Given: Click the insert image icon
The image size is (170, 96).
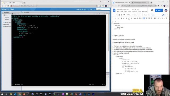Looking at the screenshot, I should pos(140,18).
